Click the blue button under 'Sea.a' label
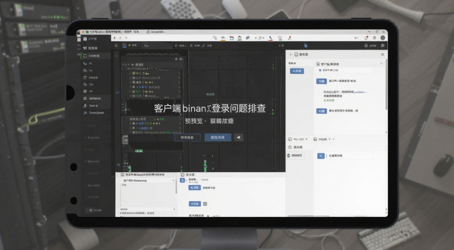The height and width of the screenshot is (250, 454). coord(297,71)
